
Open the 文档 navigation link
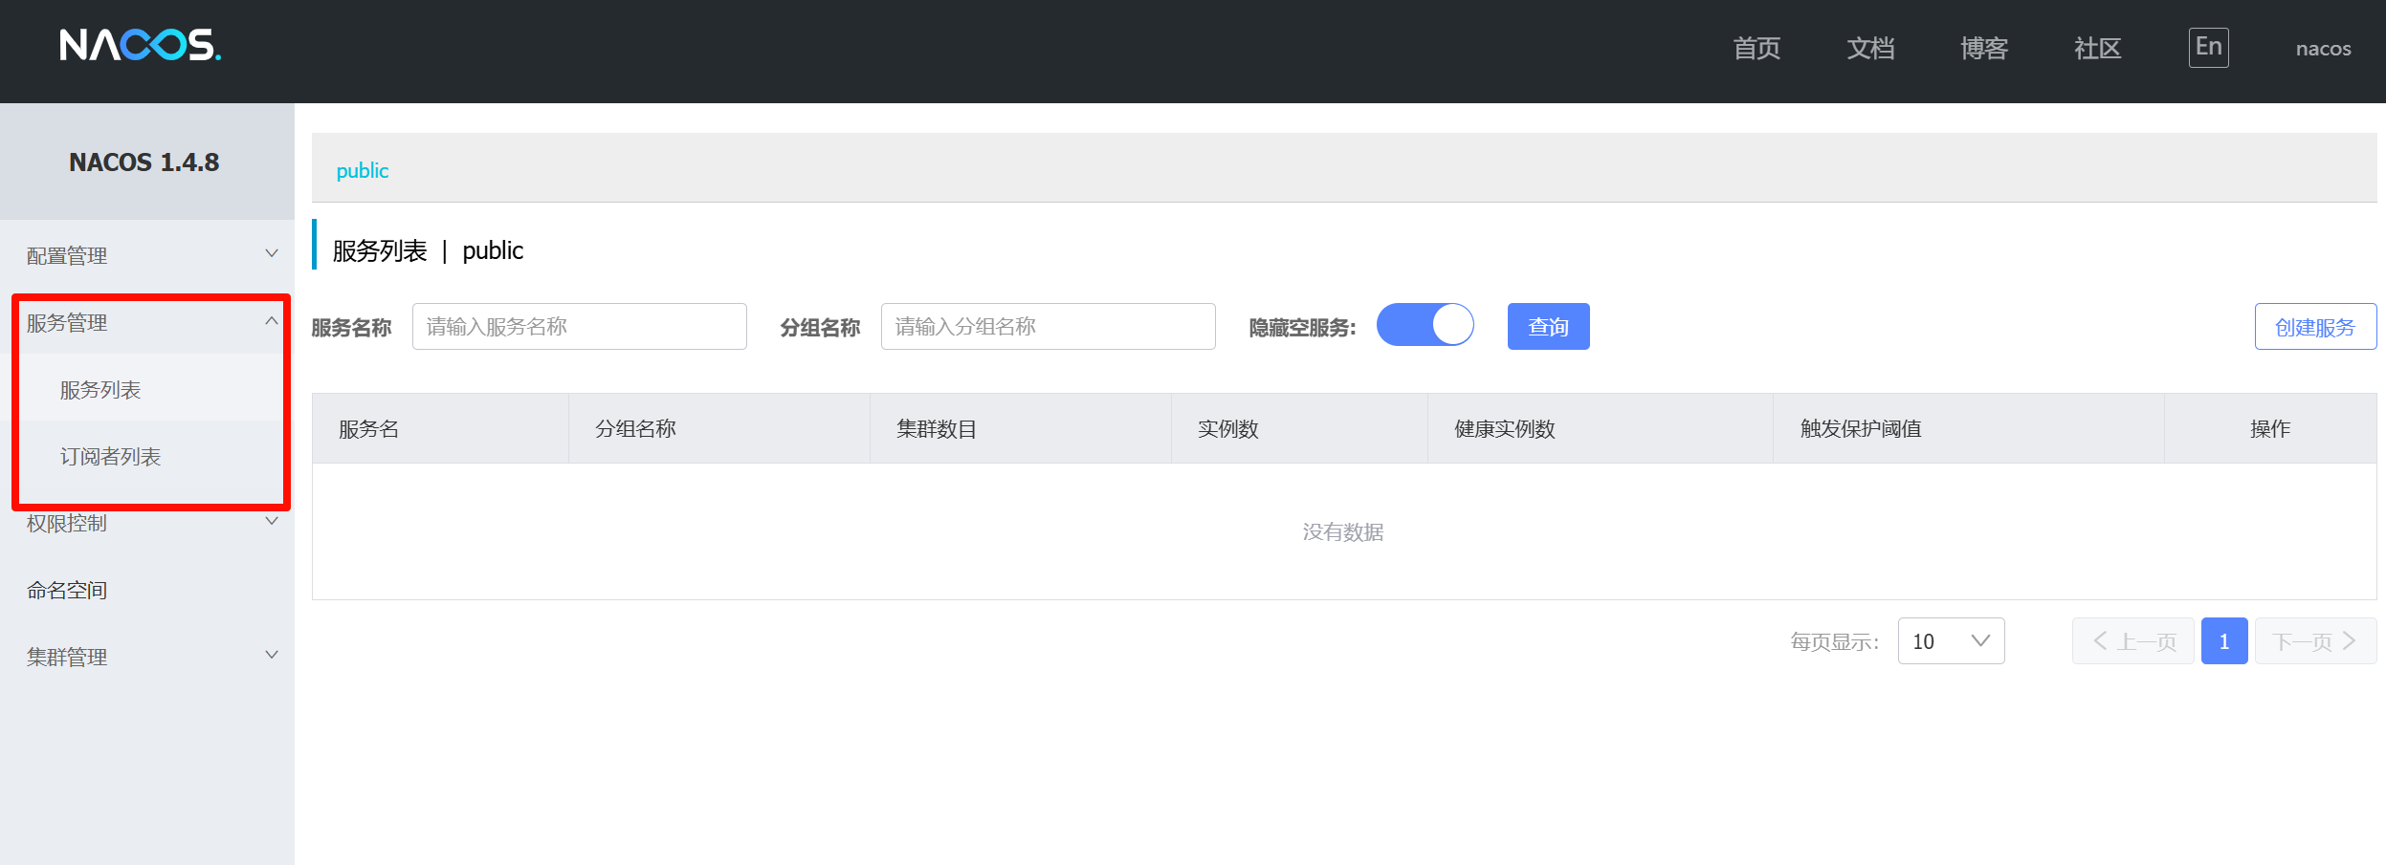click(x=1869, y=48)
